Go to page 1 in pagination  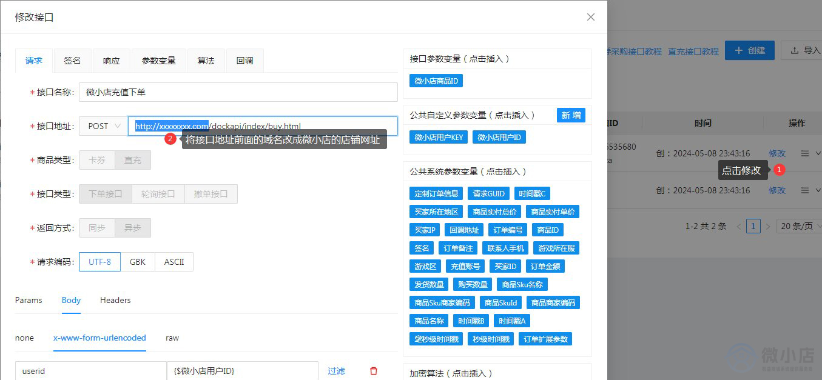pos(753,226)
